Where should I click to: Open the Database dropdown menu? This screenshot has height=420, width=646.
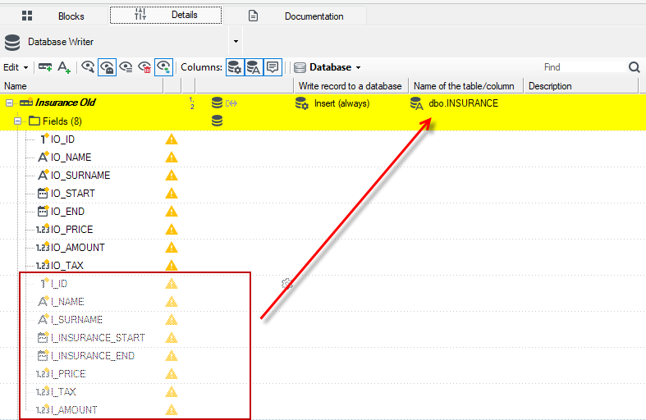tap(328, 67)
